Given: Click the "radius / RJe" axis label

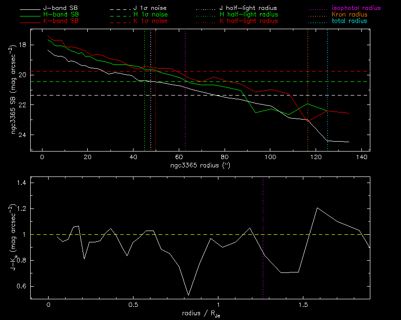Looking at the screenshot, I should pyautogui.click(x=200, y=313).
